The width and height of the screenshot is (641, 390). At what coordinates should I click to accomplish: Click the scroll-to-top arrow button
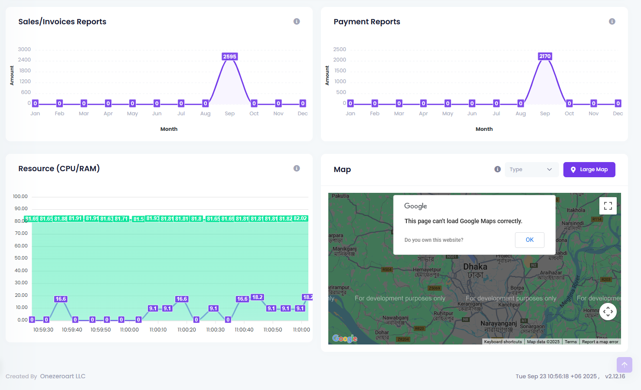click(x=624, y=365)
